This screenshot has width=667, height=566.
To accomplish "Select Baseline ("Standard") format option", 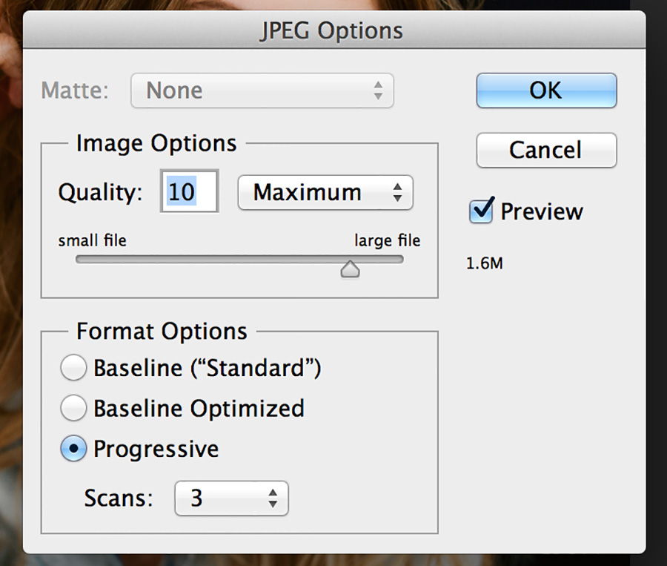I will pos(73,367).
